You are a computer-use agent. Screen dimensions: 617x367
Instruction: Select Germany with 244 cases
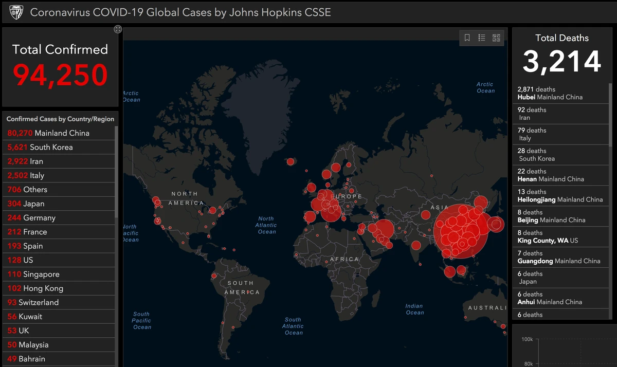60,218
